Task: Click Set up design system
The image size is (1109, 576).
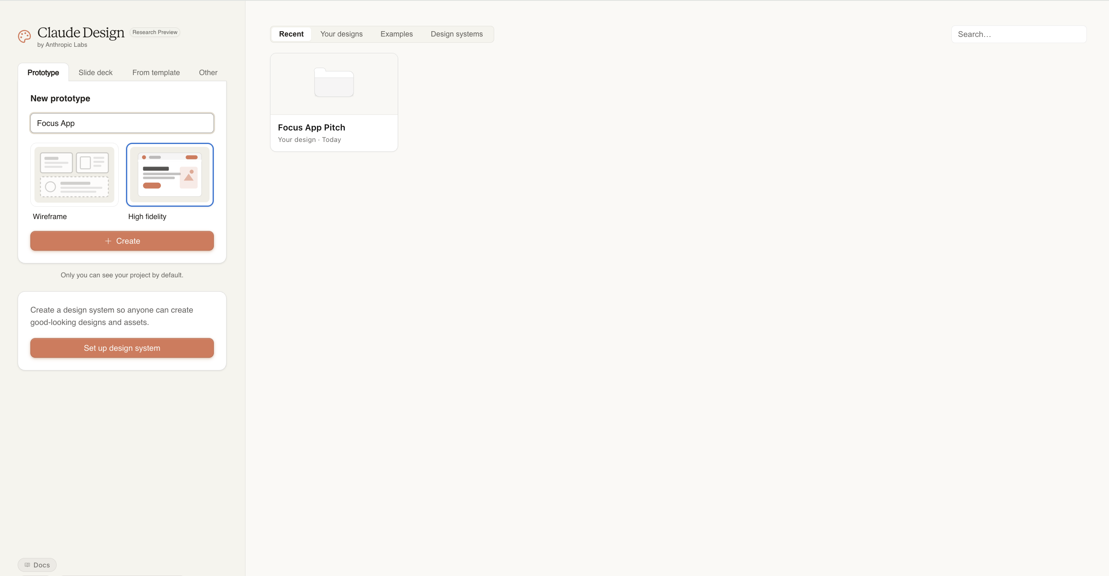Action: [122, 347]
